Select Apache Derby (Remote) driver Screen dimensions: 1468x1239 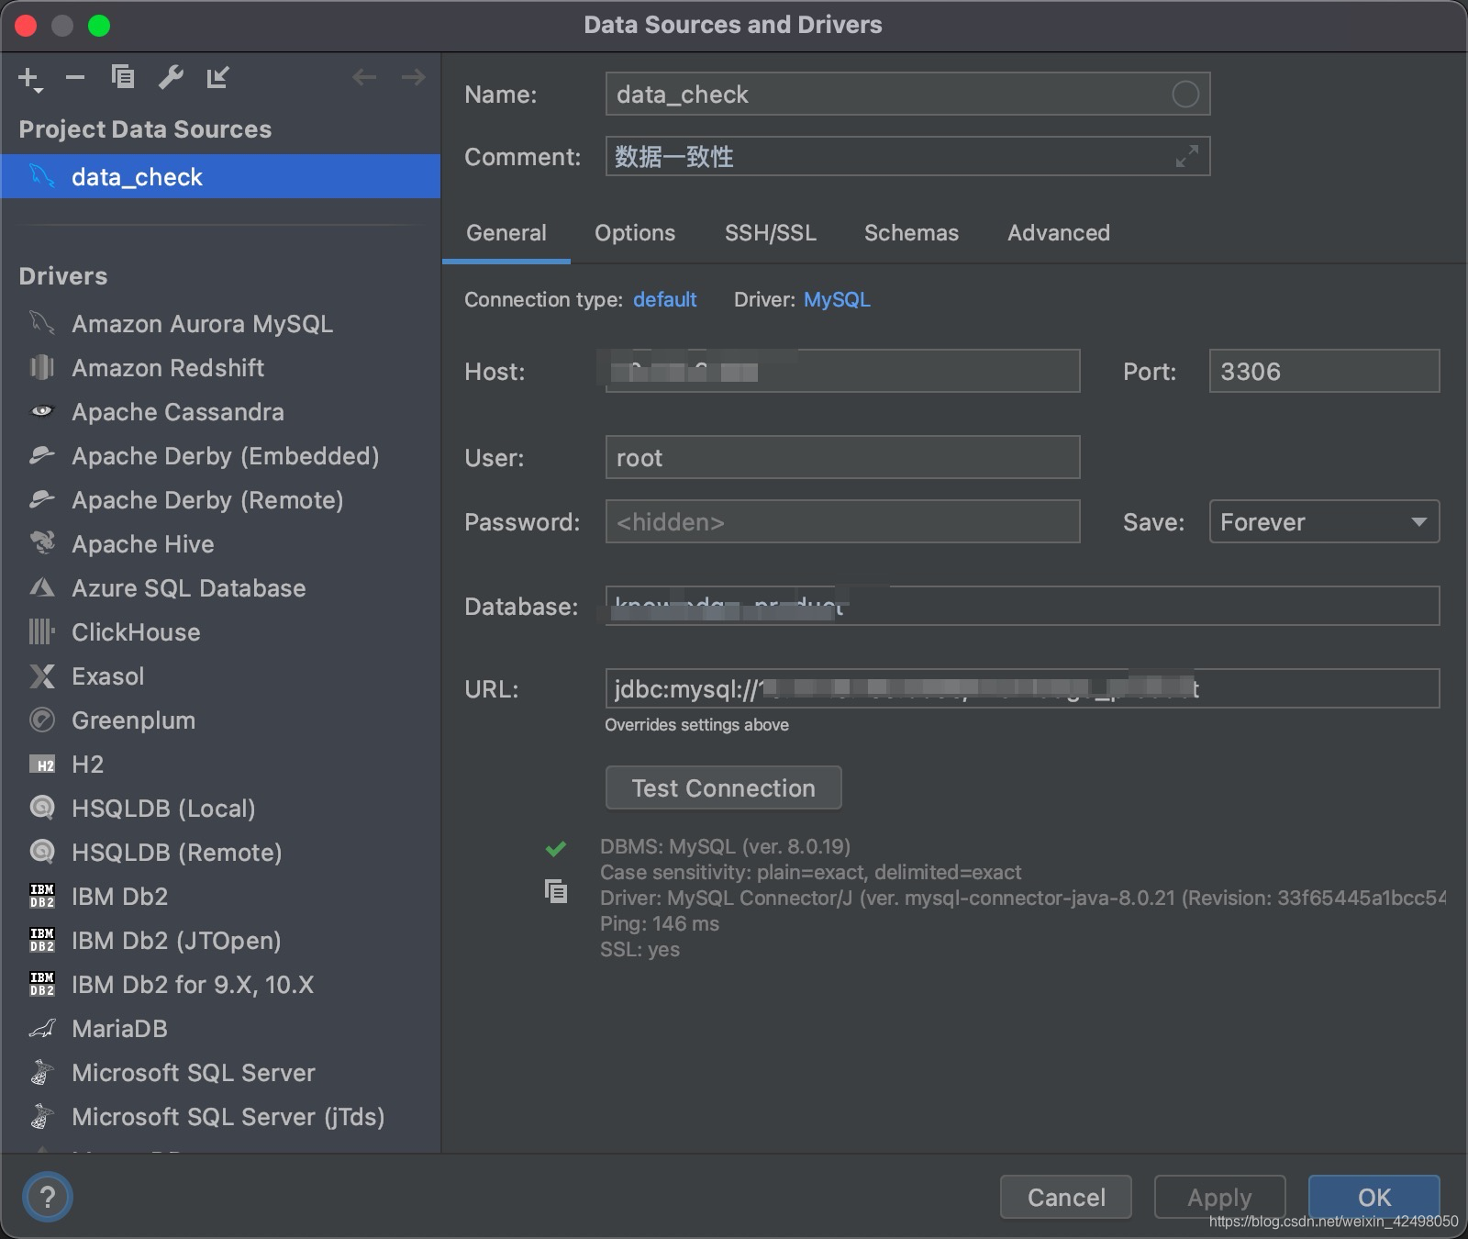220,500
